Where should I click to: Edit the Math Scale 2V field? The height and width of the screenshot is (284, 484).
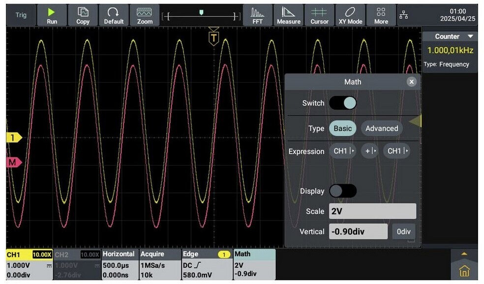click(x=372, y=211)
